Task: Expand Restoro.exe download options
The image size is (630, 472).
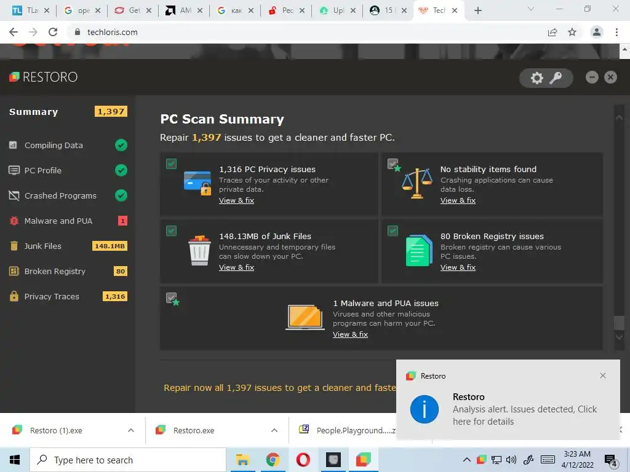Action: (x=274, y=430)
